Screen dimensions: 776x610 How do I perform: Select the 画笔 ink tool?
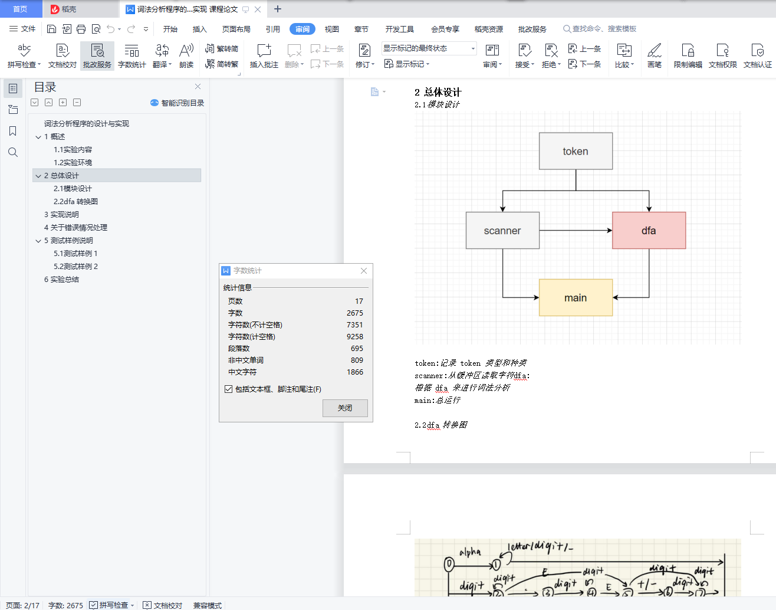click(x=655, y=56)
